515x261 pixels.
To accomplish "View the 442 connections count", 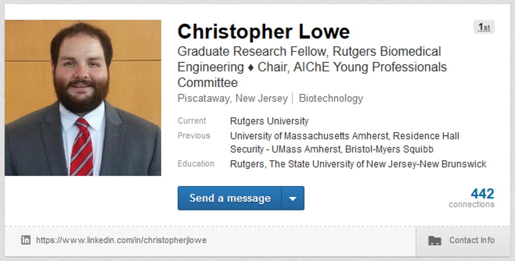I will 482,193.
